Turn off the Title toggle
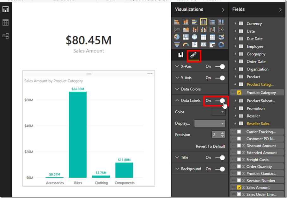Image resolution: width=287 pixels, height=198 pixels. tap(220, 158)
